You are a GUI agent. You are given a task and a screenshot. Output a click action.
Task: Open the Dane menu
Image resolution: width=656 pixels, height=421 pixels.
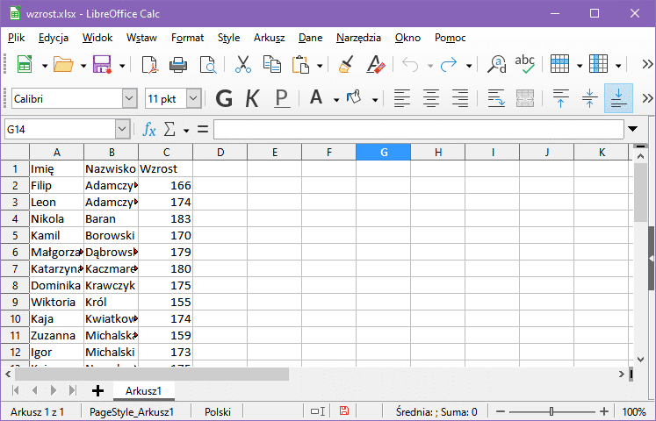click(x=310, y=38)
